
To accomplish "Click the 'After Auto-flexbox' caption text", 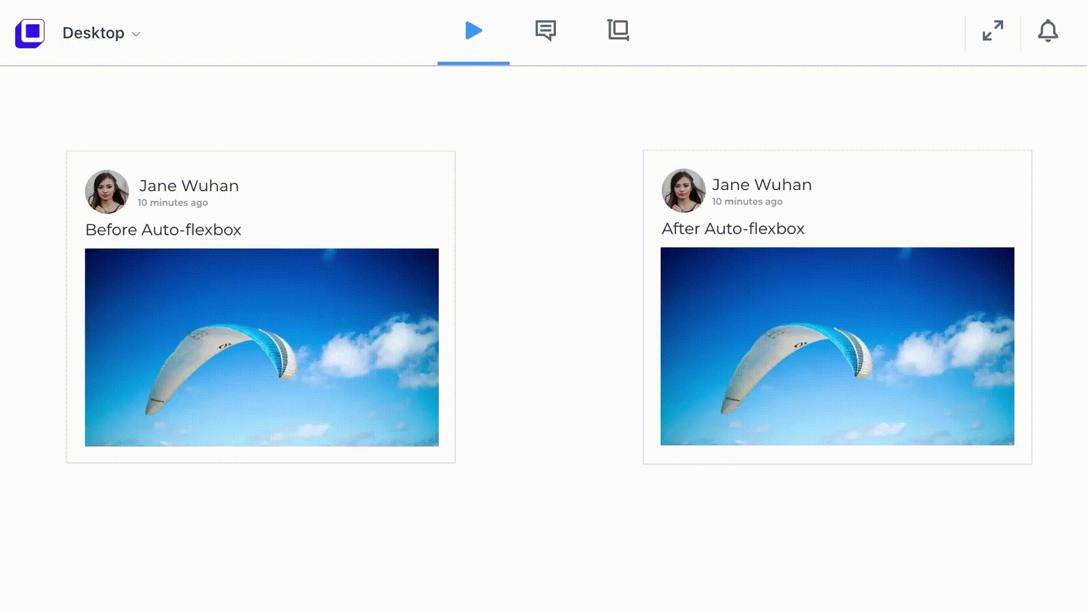I will click(733, 229).
